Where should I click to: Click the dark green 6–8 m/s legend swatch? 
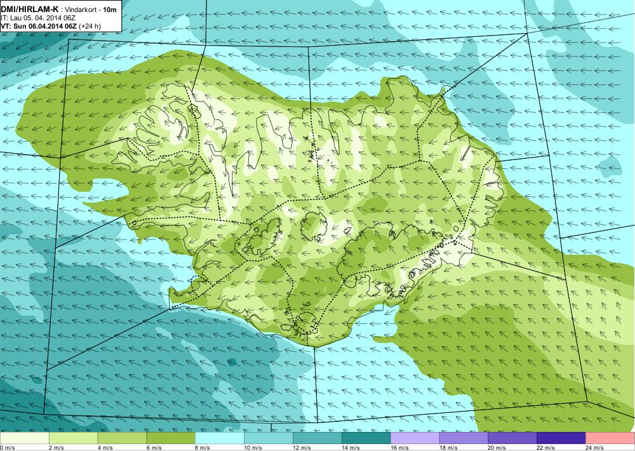click(171, 438)
